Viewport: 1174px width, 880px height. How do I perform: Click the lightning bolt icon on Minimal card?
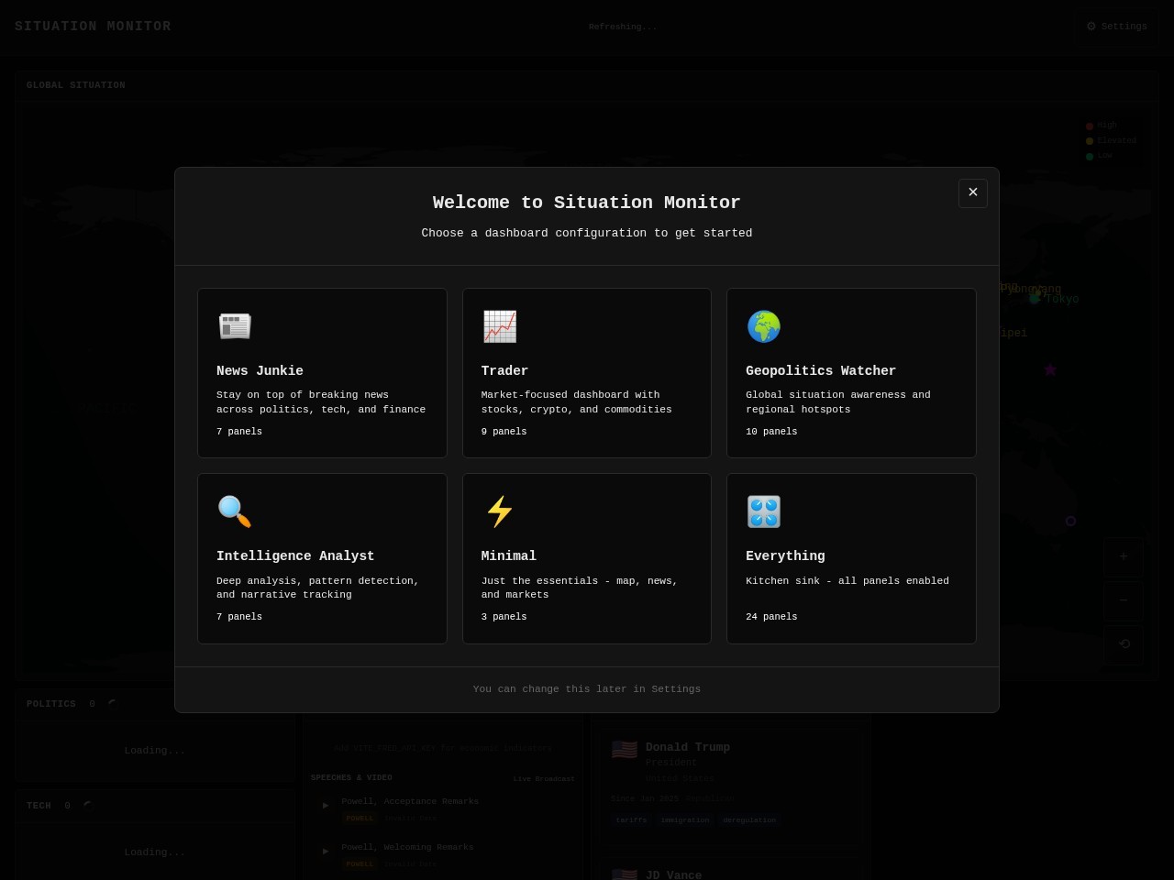tap(500, 511)
